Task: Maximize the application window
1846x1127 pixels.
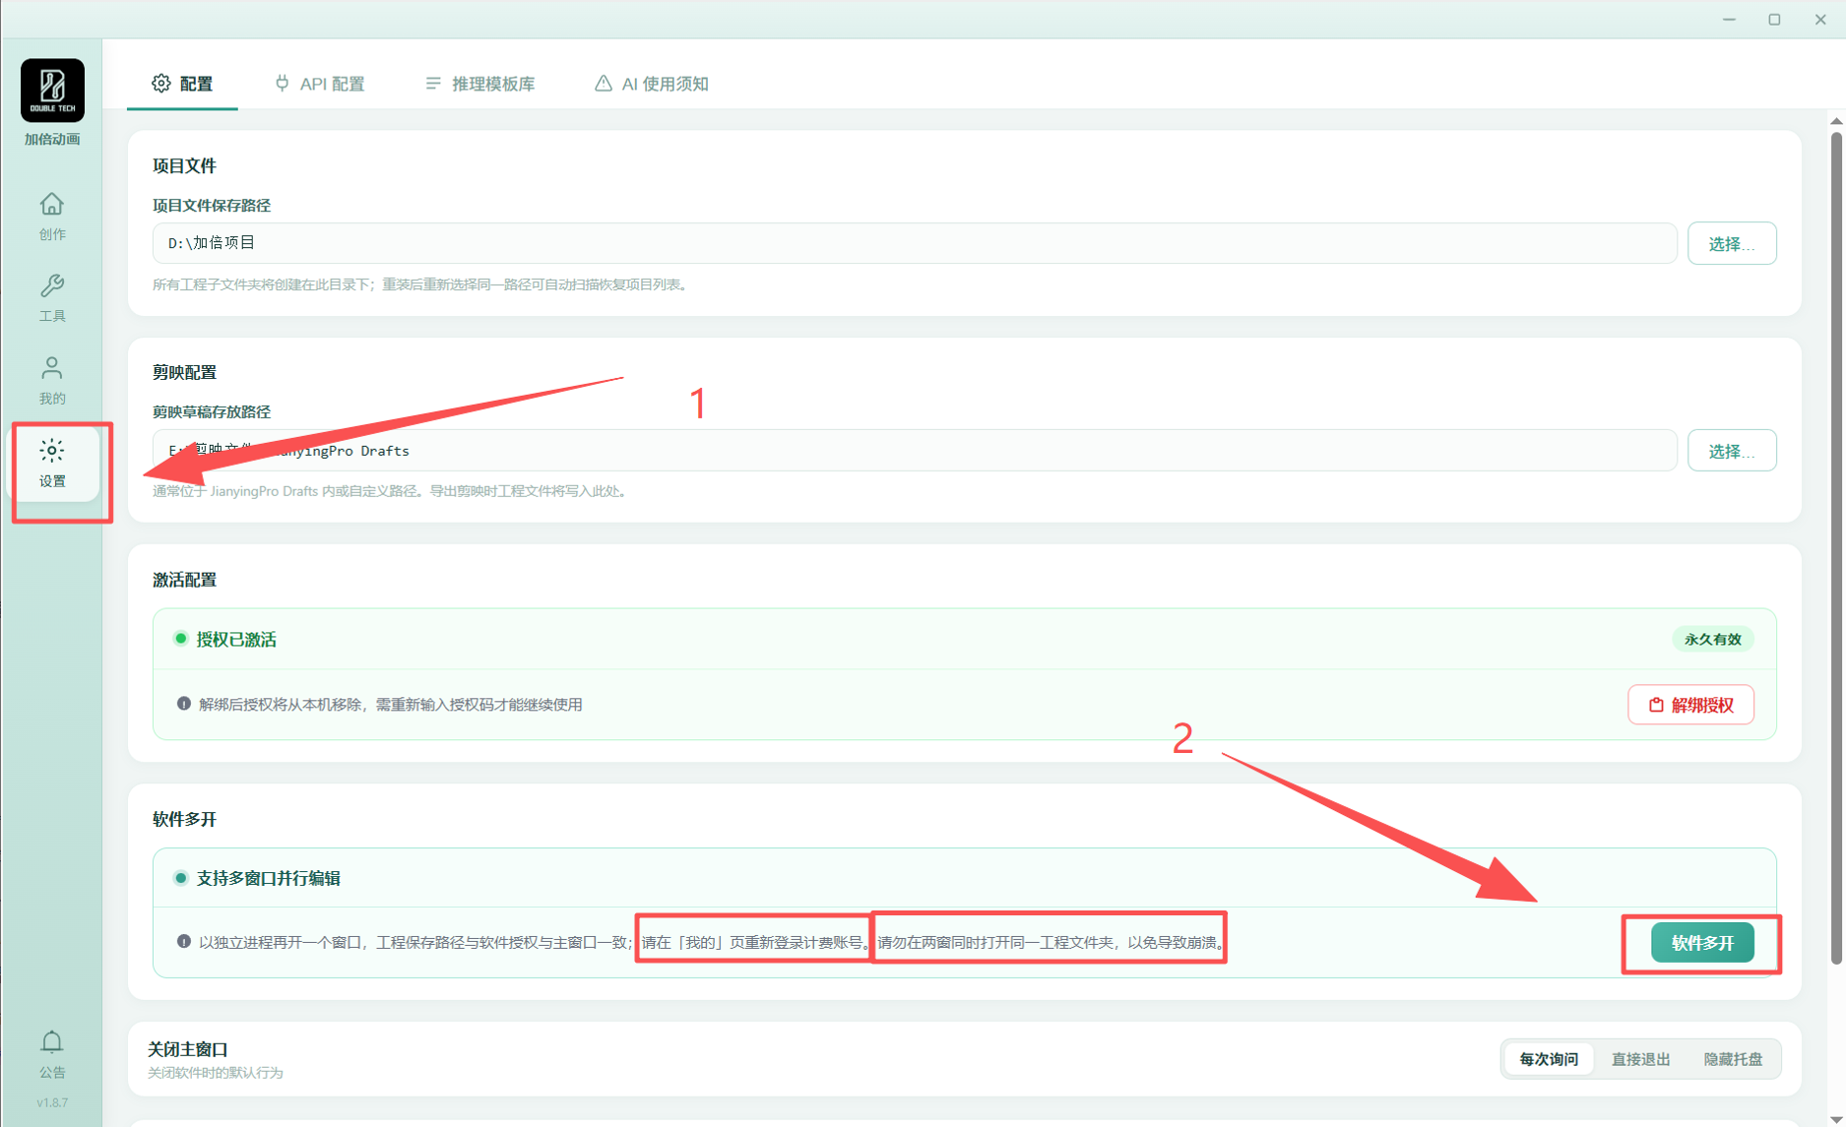Action: click(1774, 19)
